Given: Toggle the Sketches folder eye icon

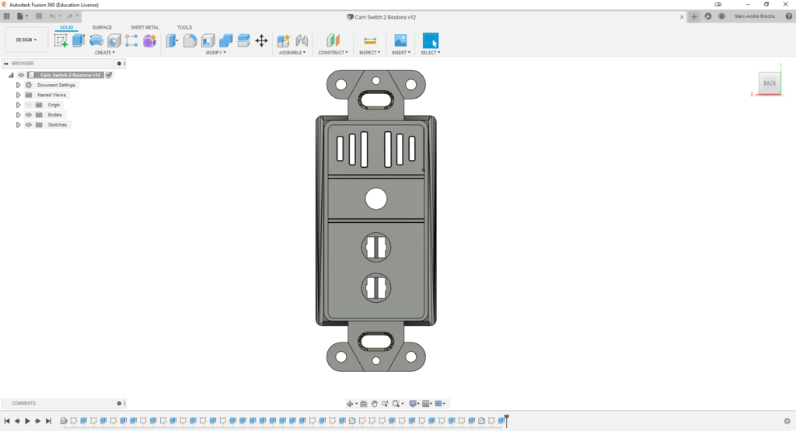Looking at the screenshot, I should click(x=29, y=125).
